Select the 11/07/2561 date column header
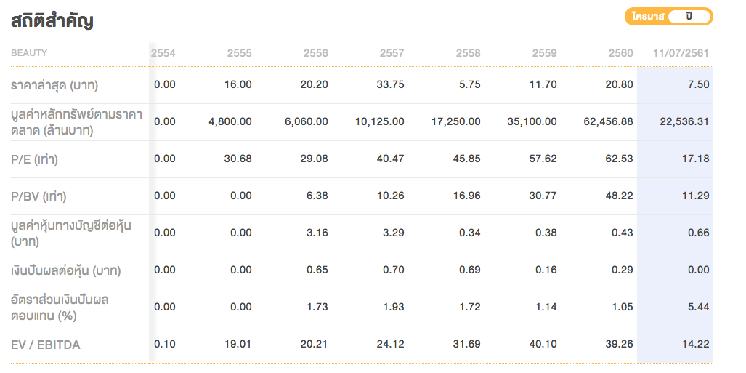The height and width of the screenshot is (373, 746). tap(681, 53)
